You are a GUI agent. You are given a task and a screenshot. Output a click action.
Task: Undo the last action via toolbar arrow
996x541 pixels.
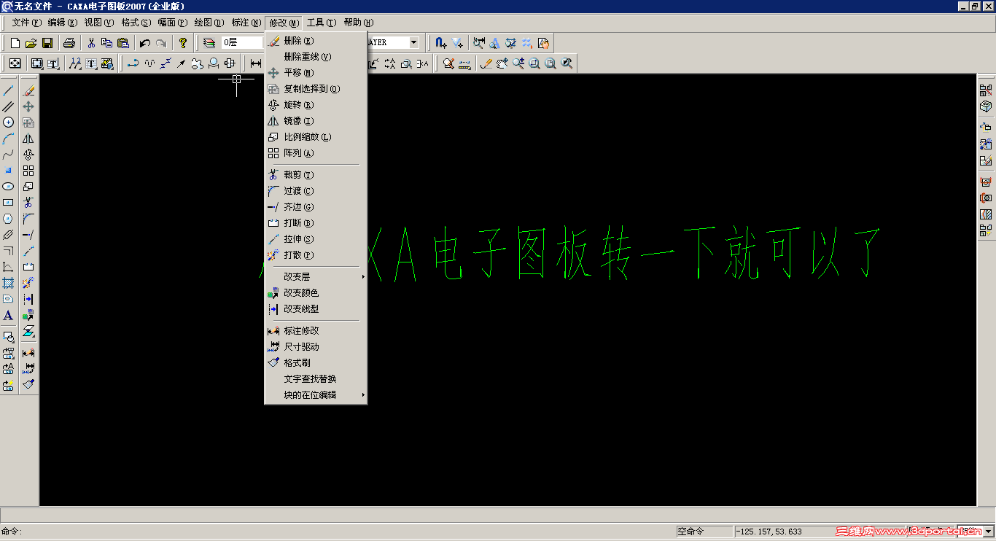point(145,43)
